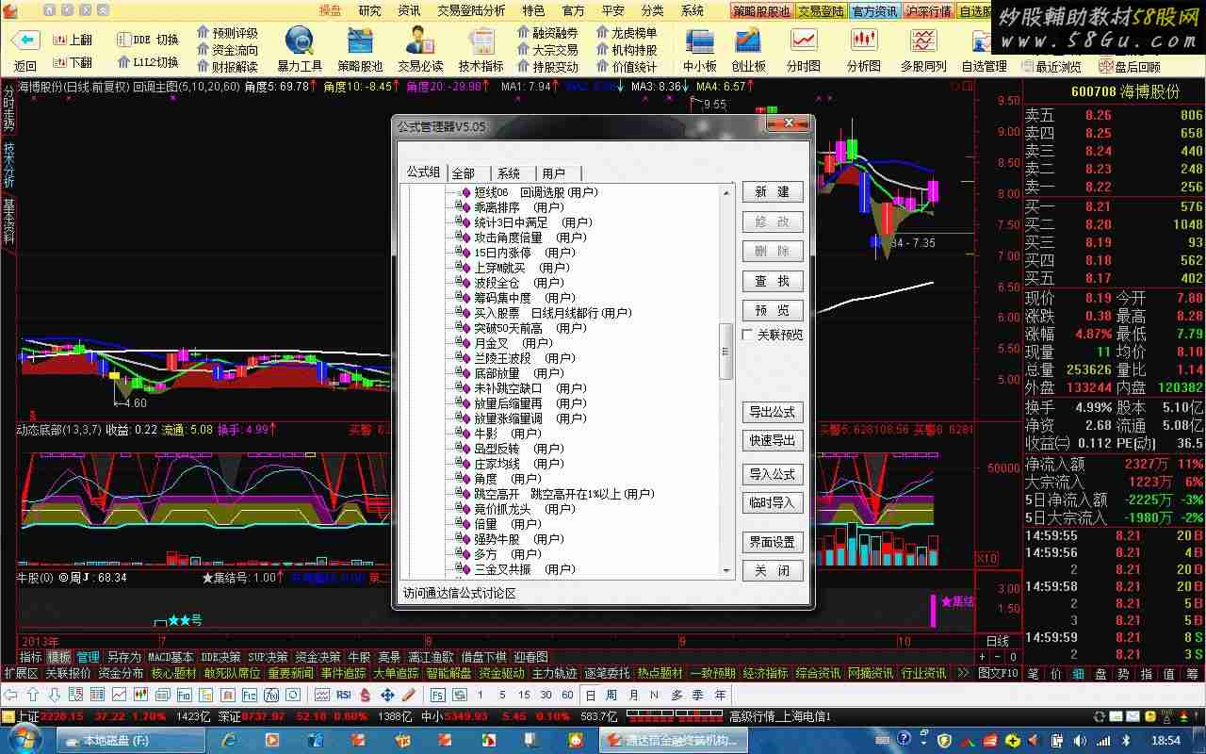
Task: Click 下翻 page down icon
Action: pos(58,62)
